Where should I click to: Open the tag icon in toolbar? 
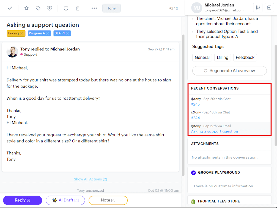[x=38, y=8]
